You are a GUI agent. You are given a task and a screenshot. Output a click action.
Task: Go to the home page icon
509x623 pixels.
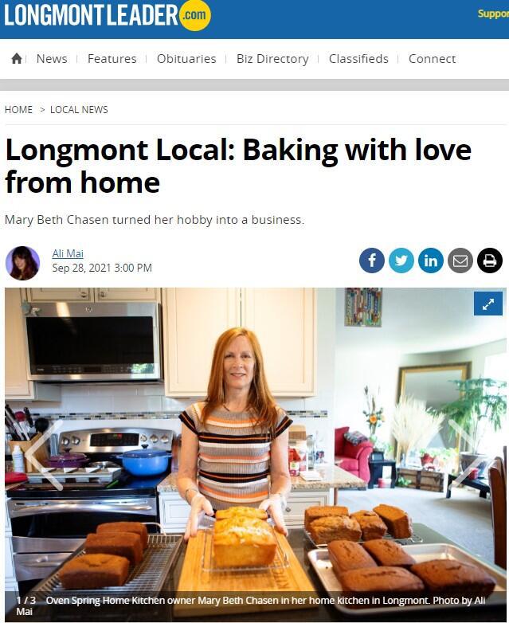(16, 59)
